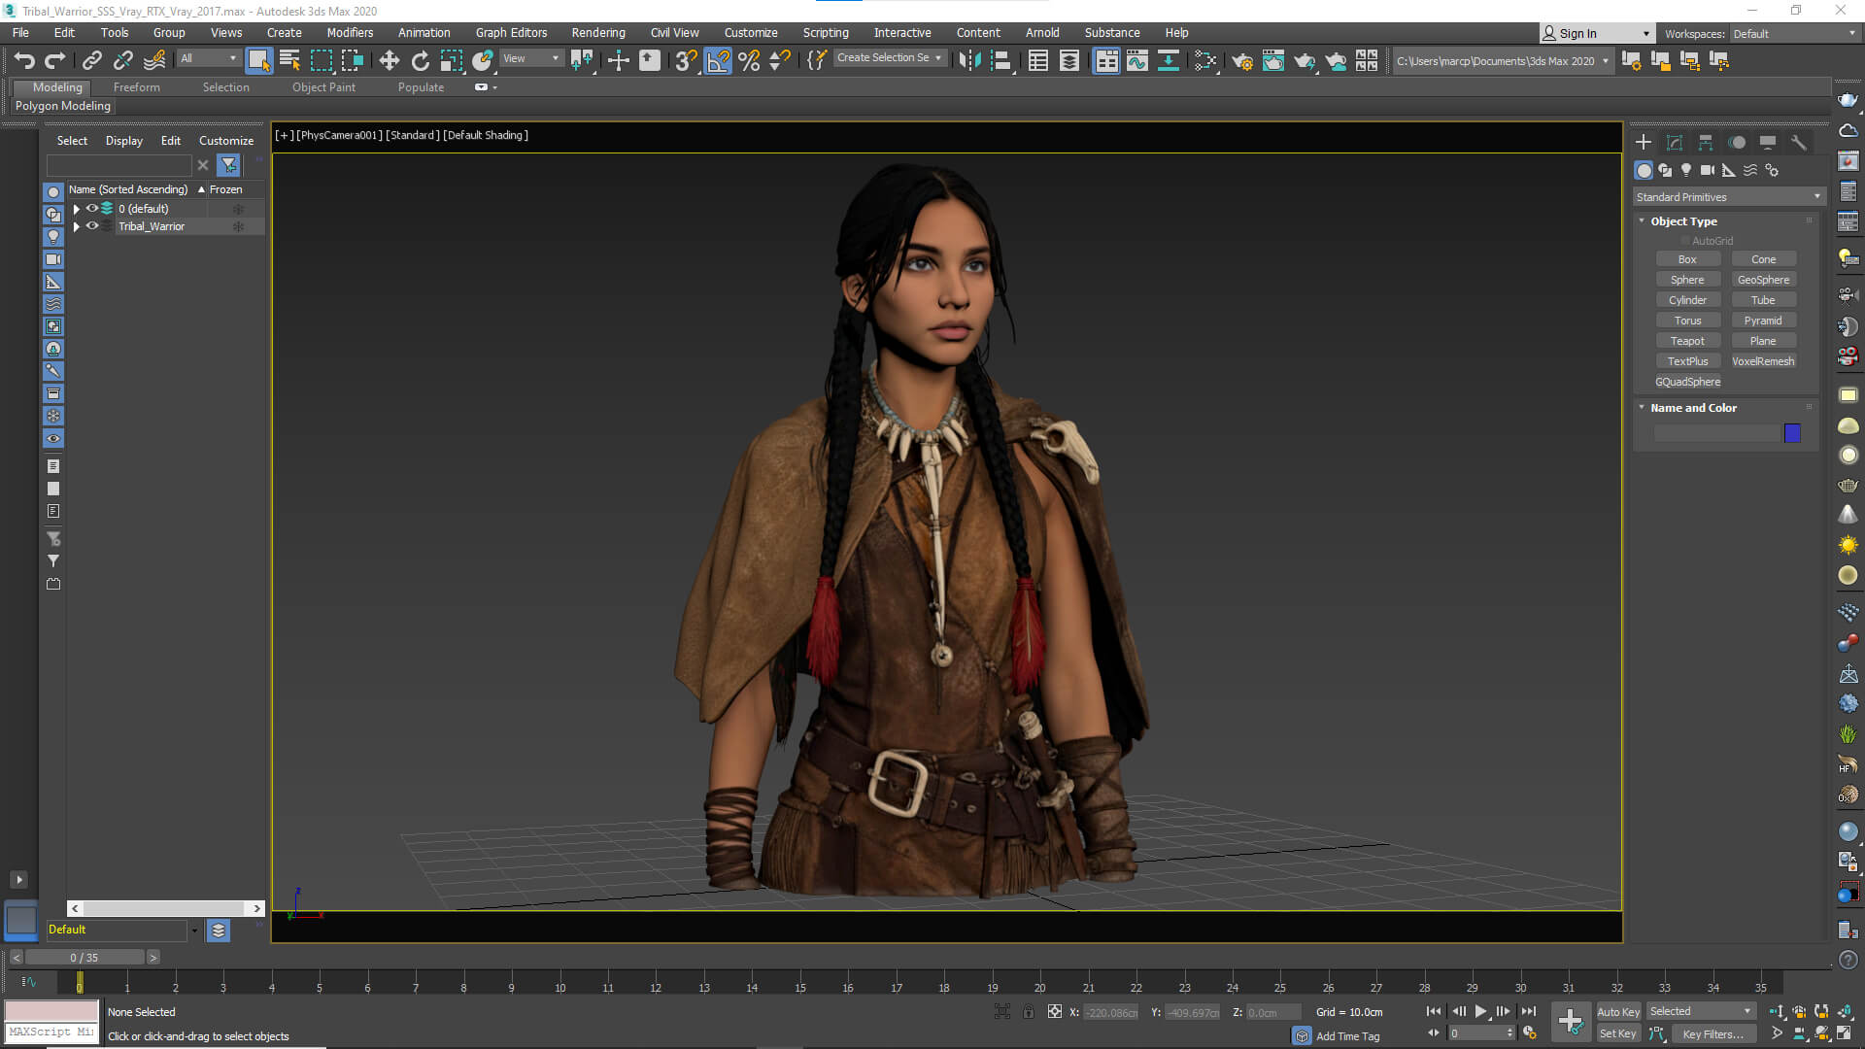
Task: Click Play Animation button
Action: (x=1481, y=1011)
